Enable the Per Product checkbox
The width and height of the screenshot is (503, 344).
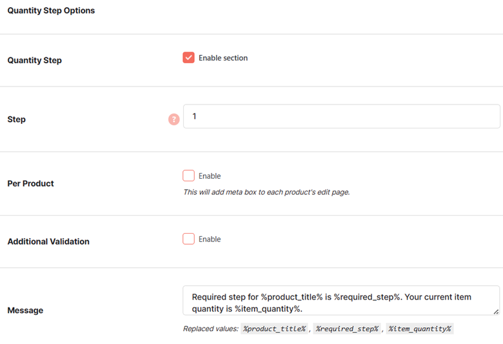[x=188, y=176]
